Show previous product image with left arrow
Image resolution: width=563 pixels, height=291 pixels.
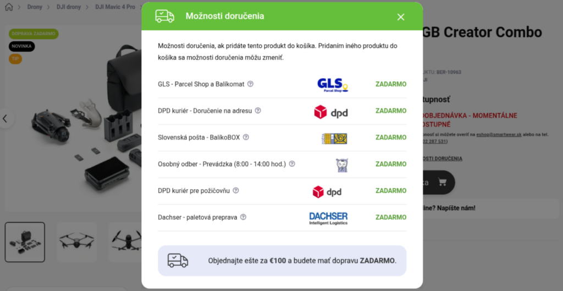[5, 119]
